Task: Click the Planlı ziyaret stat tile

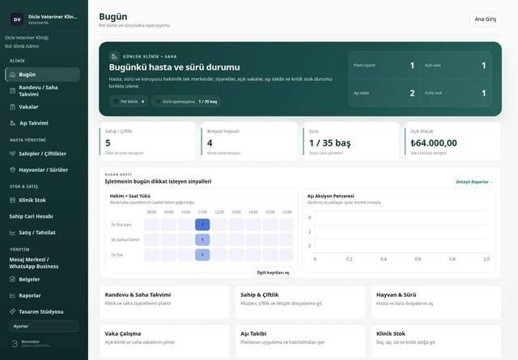Action: 384,66
